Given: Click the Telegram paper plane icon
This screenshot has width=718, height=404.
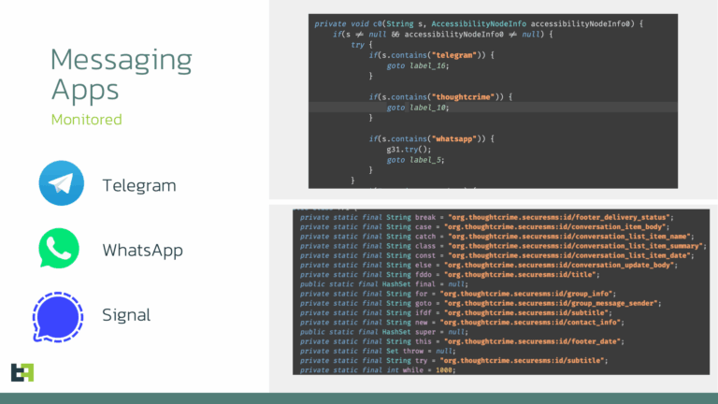Looking at the screenshot, I should (62, 183).
